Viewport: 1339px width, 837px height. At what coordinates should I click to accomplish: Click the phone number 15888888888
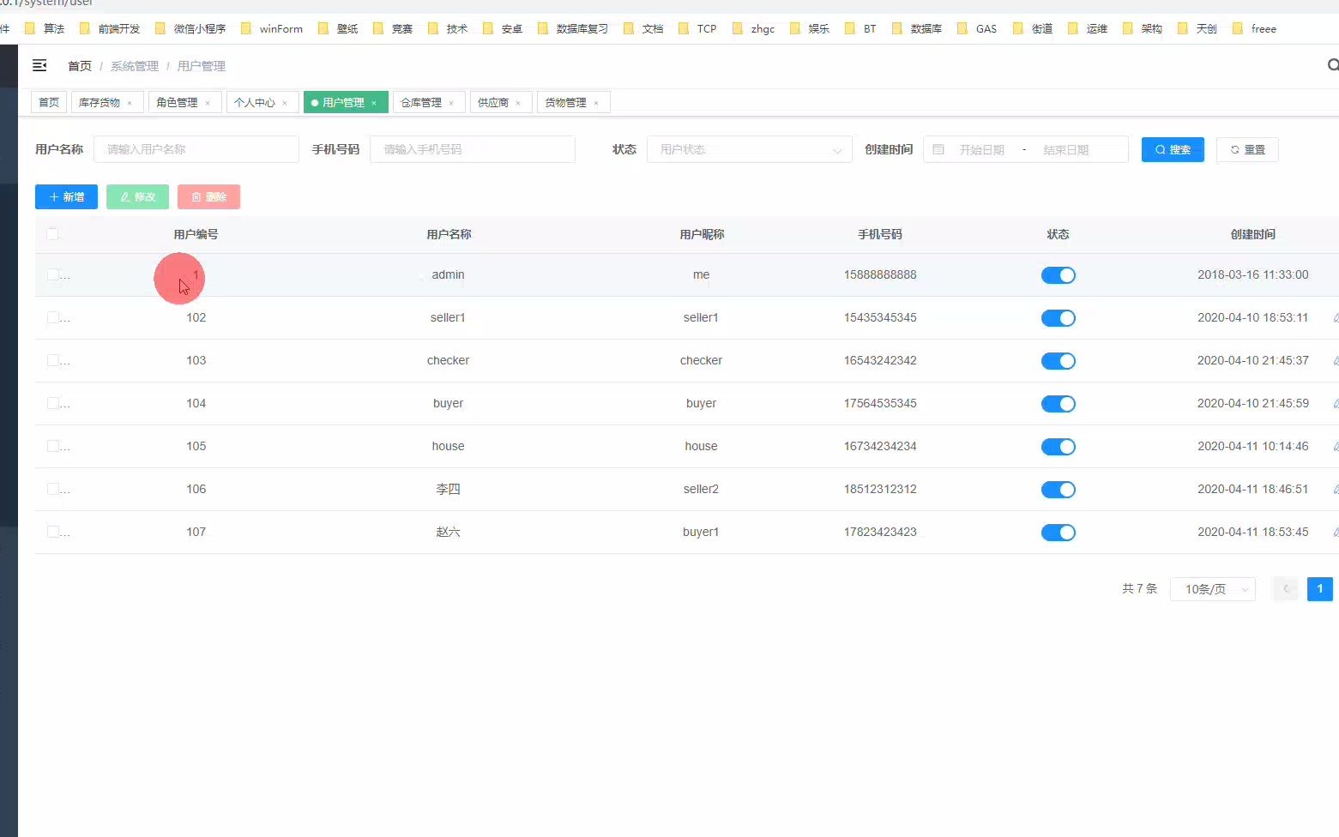[880, 274]
